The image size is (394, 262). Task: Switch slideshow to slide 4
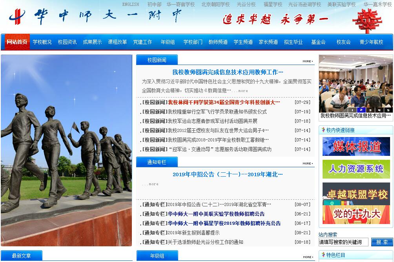coord(379,110)
